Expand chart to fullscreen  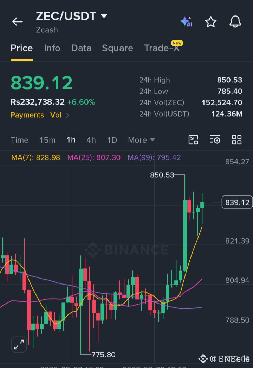[19, 344]
